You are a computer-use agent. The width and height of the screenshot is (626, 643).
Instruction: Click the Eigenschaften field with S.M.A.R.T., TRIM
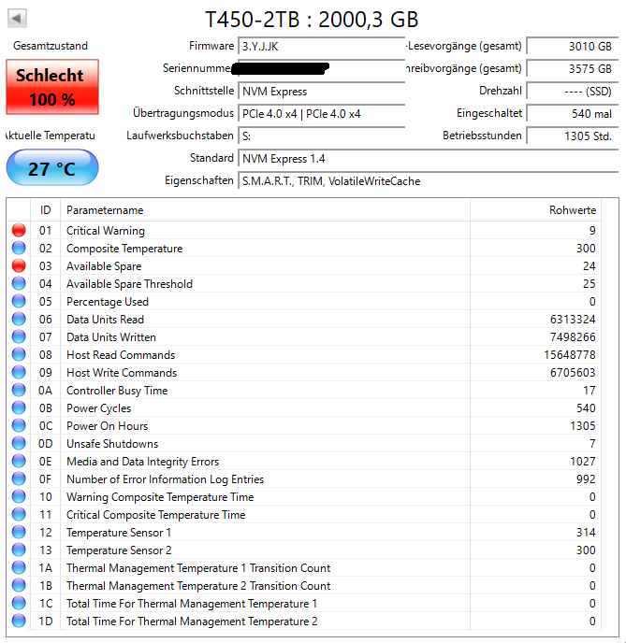pyautogui.click(x=429, y=181)
